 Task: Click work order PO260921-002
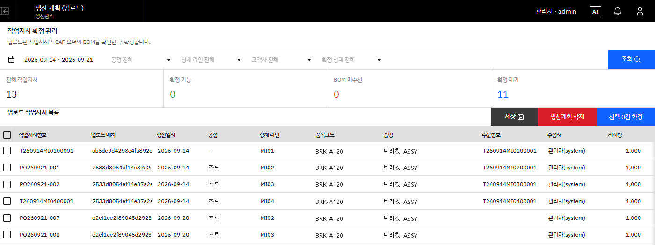coord(39,184)
